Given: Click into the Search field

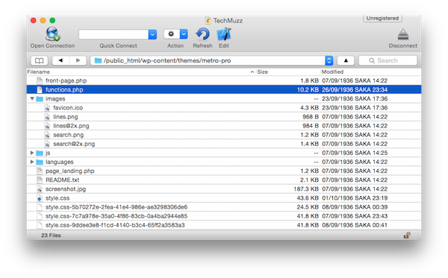Looking at the screenshot, I should pyautogui.click(x=388, y=60).
